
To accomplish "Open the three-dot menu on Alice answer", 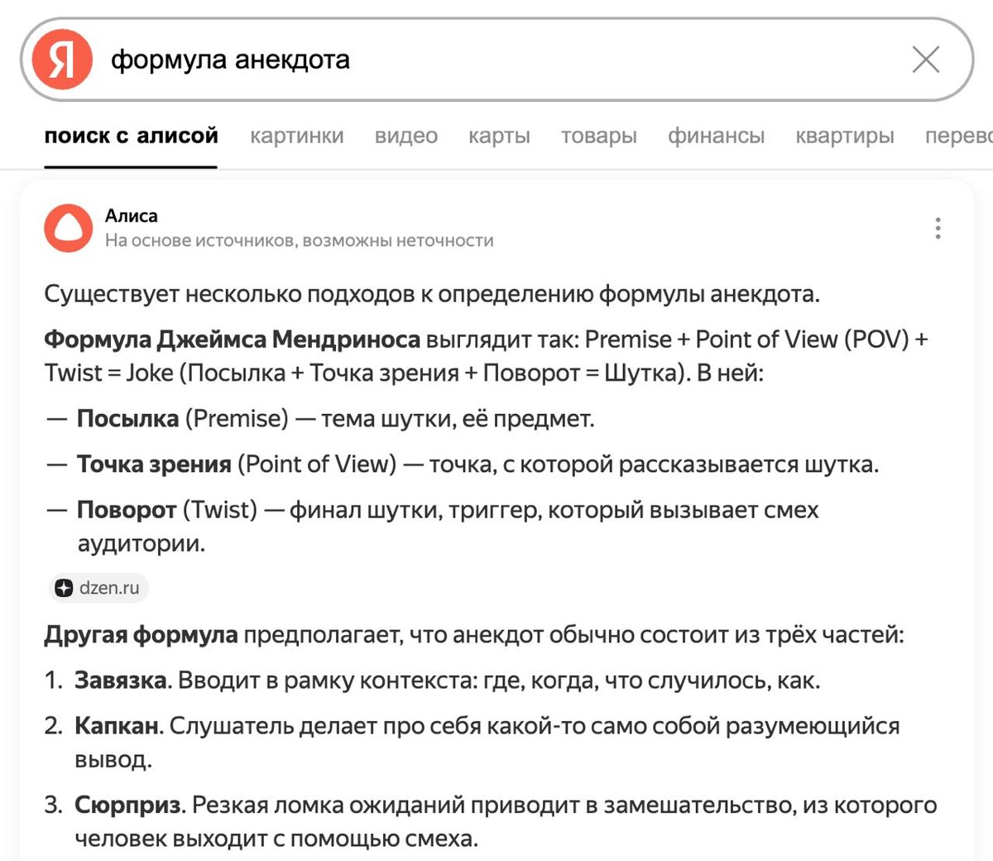I will pyautogui.click(x=938, y=228).
